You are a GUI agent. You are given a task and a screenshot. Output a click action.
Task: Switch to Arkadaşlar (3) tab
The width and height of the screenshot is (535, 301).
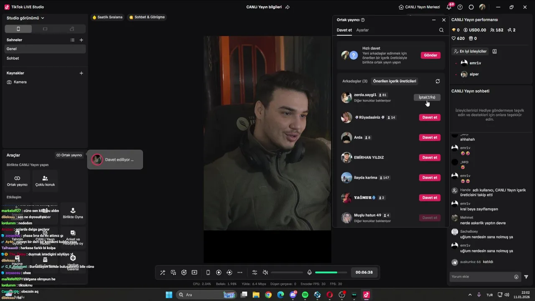pyautogui.click(x=355, y=81)
